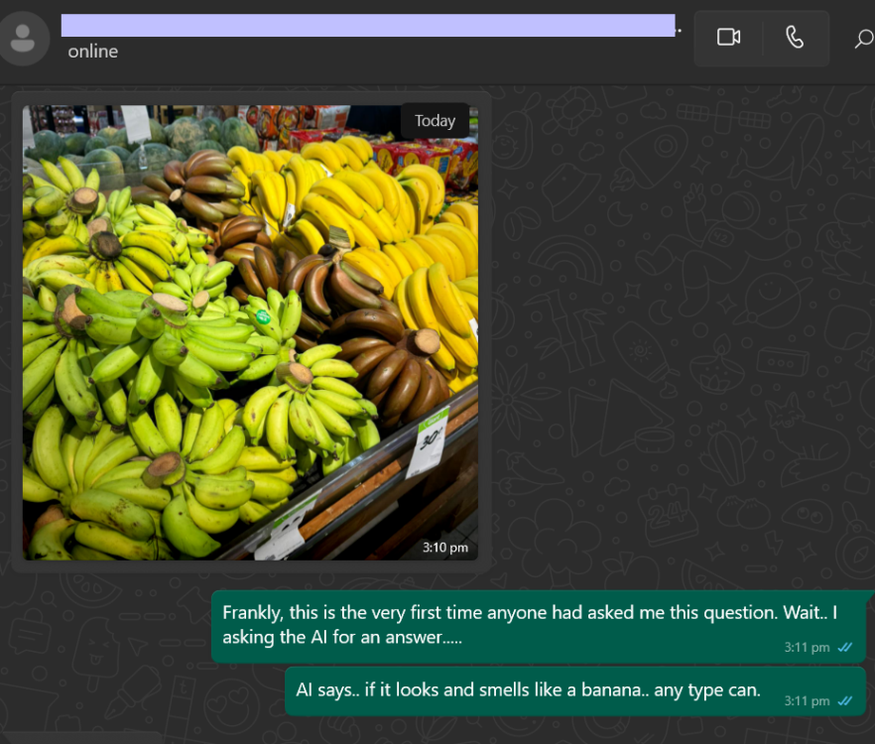Select the "AI says.." message bubble
The image size is (875, 744).
coord(528,689)
